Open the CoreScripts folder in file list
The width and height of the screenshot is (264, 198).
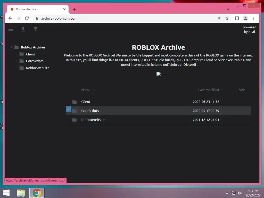click(x=90, y=111)
